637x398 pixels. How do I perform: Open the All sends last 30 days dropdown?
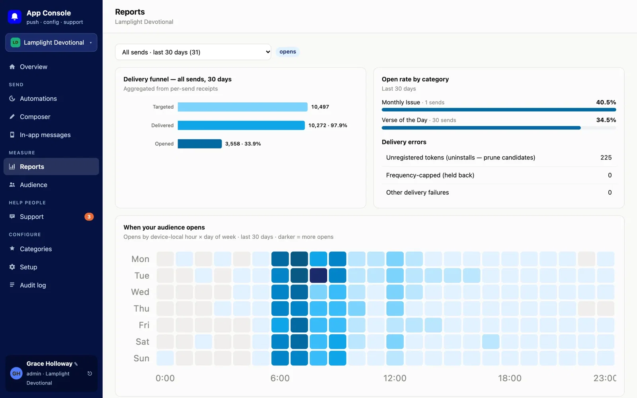point(193,52)
